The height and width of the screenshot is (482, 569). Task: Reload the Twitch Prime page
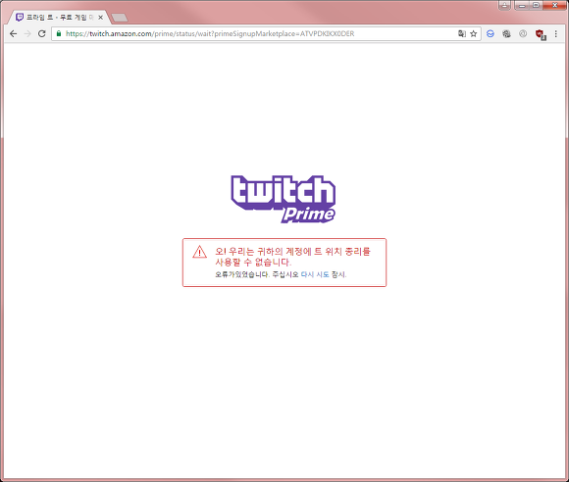coord(42,33)
